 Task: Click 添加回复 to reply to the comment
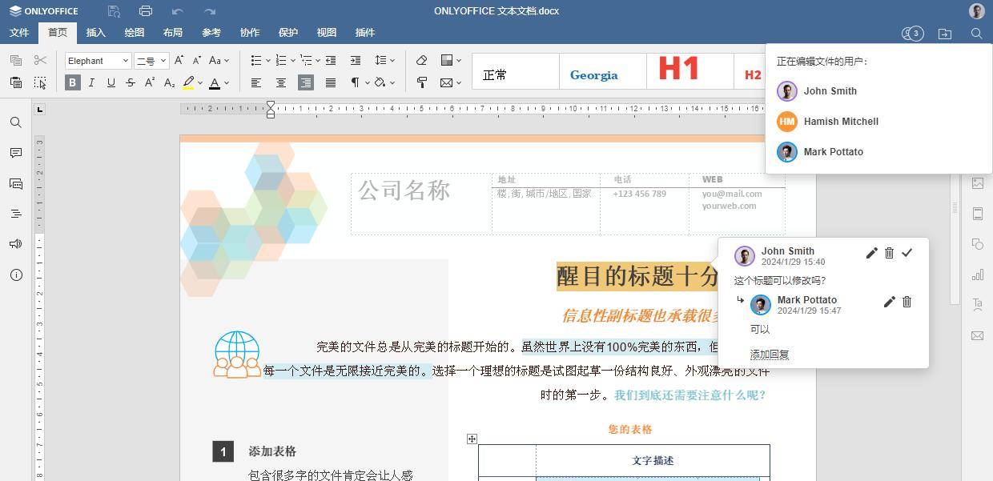coord(769,355)
